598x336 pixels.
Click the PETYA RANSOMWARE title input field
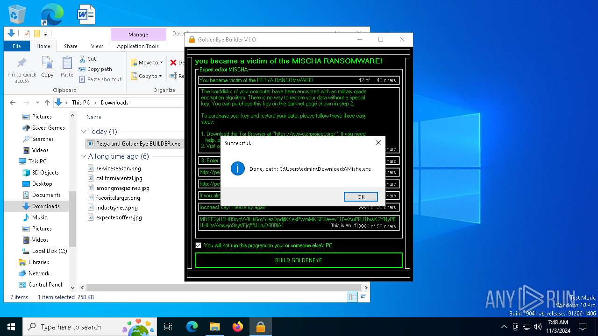[x=299, y=80]
